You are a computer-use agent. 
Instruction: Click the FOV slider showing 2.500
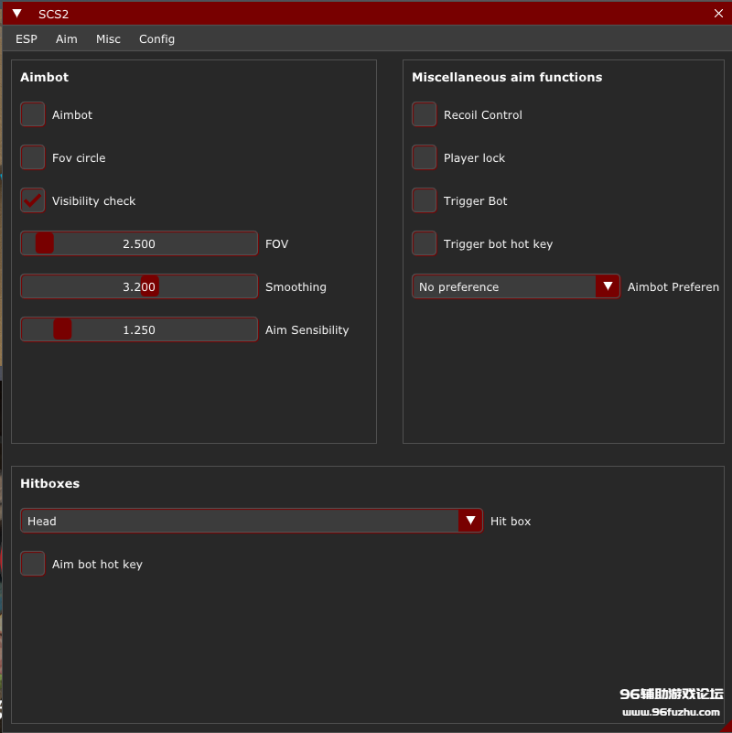point(139,243)
